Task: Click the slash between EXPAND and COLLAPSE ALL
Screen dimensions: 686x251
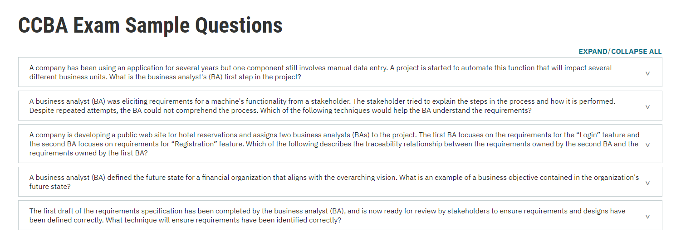Action: tap(609, 52)
